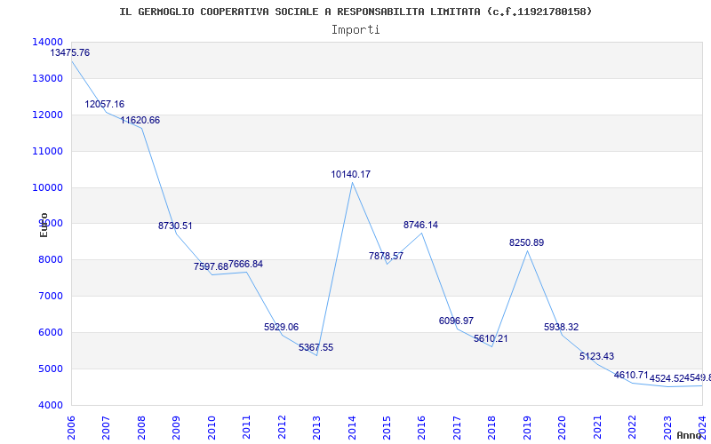Click the 2011 year axis label
Screen dimensions: 711x444
[247, 426]
